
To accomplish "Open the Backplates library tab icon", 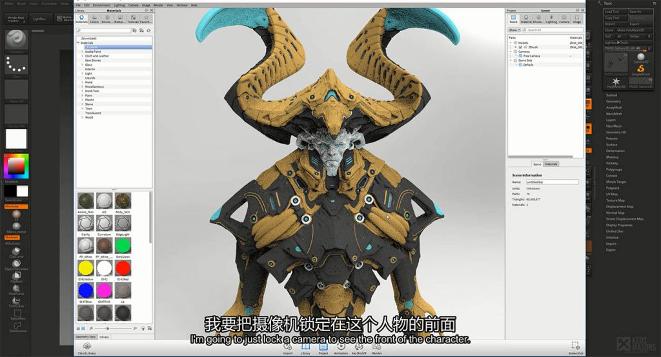I will tap(120, 19).
